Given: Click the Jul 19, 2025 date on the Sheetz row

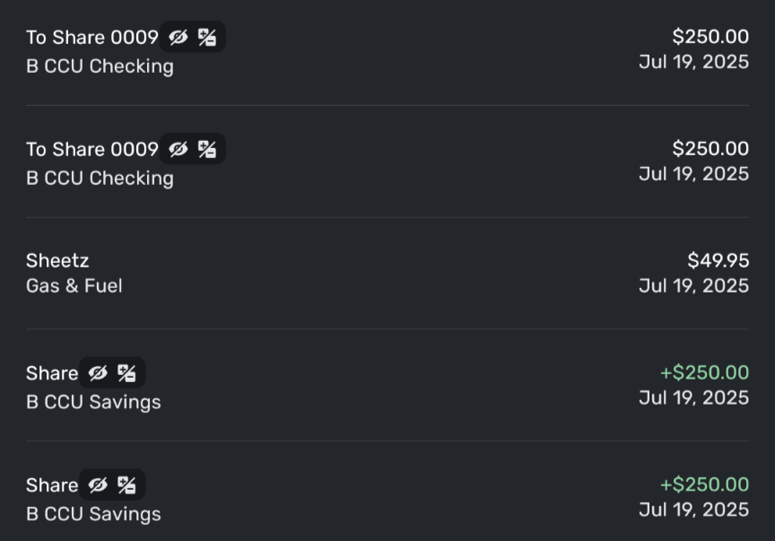Looking at the screenshot, I should point(694,286).
